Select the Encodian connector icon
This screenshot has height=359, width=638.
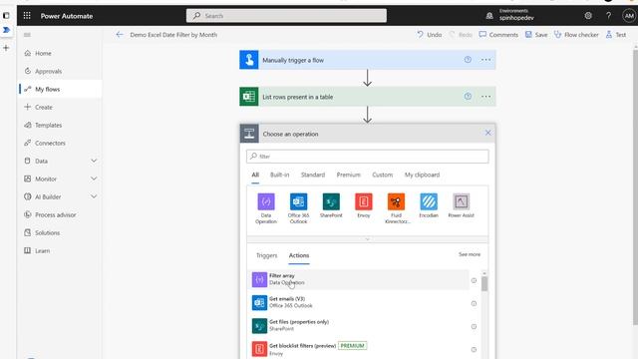[x=429, y=201]
